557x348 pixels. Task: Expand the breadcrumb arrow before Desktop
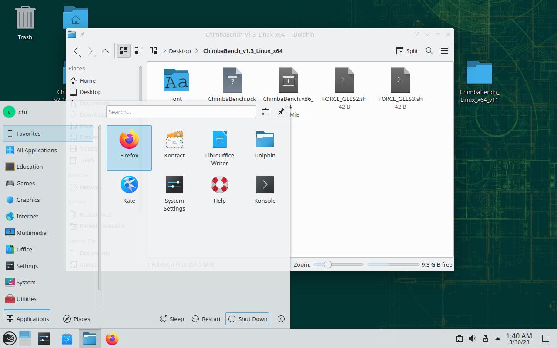[164, 51]
